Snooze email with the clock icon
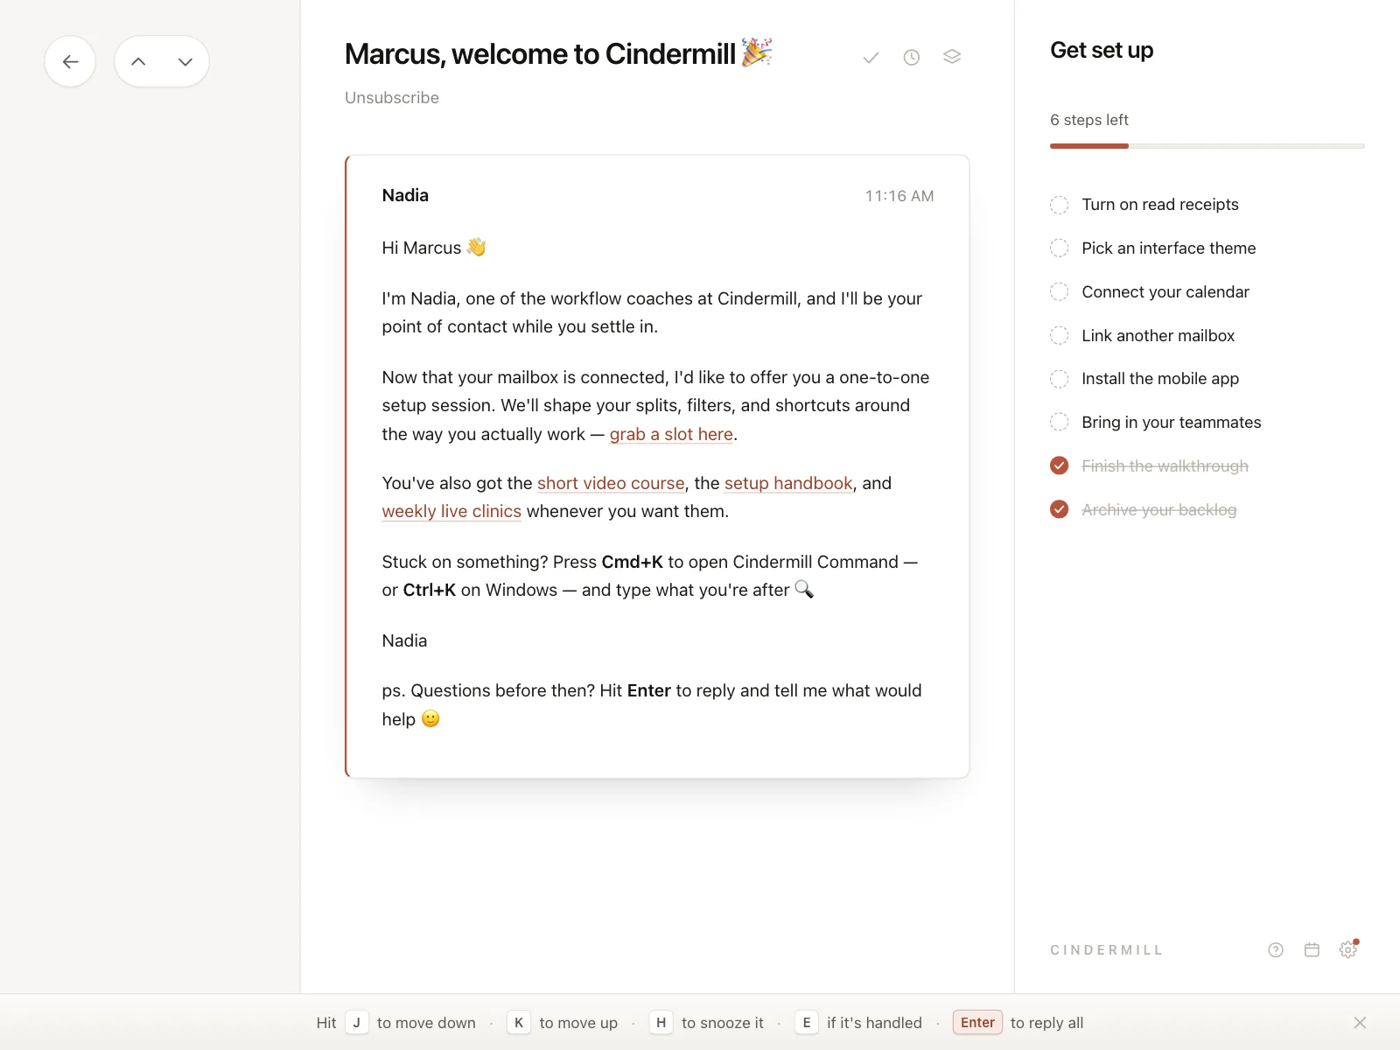The height and width of the screenshot is (1050, 1400). click(912, 57)
